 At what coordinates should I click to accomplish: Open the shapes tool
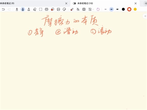point(53,9)
